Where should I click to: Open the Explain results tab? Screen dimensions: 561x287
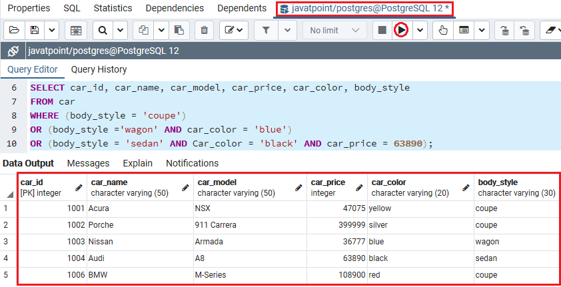(x=137, y=163)
